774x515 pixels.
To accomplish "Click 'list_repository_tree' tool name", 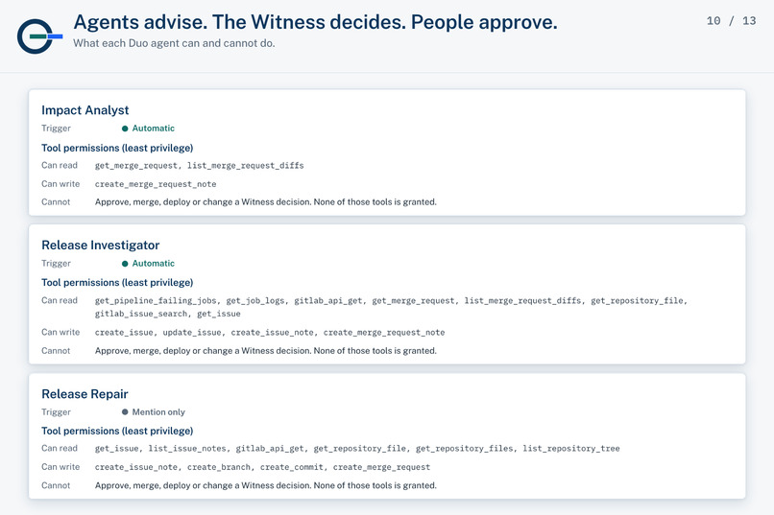I will click(x=571, y=449).
